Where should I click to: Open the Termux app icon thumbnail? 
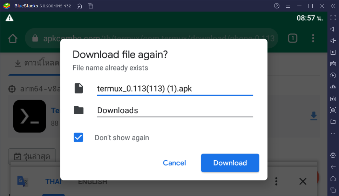[x=29, y=116]
